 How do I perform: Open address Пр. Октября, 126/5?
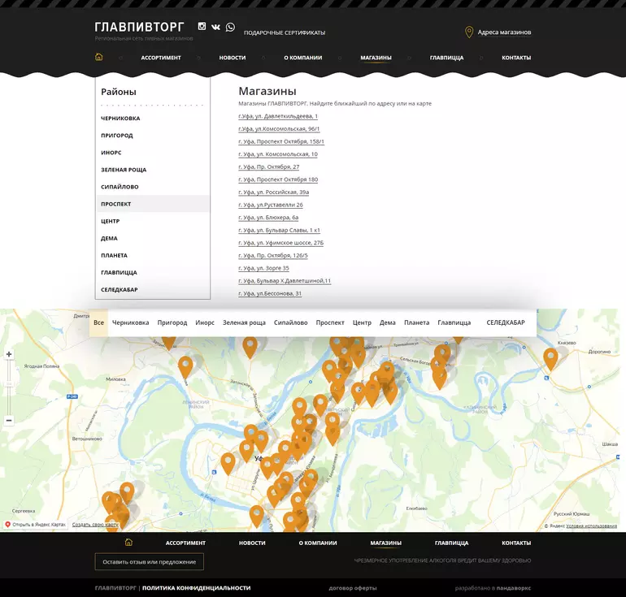point(273,256)
